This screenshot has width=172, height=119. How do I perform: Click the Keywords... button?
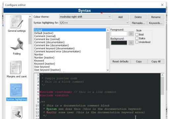click(155, 23)
